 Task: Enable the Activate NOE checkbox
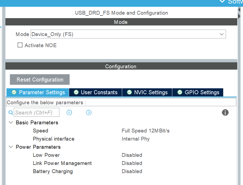20,45
